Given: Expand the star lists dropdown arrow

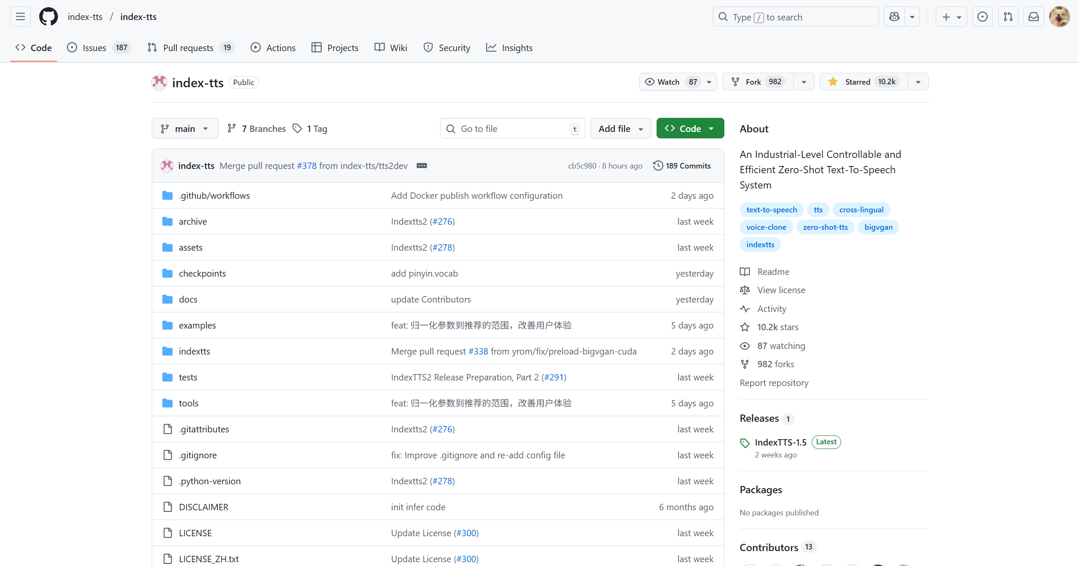Looking at the screenshot, I should click(x=918, y=82).
